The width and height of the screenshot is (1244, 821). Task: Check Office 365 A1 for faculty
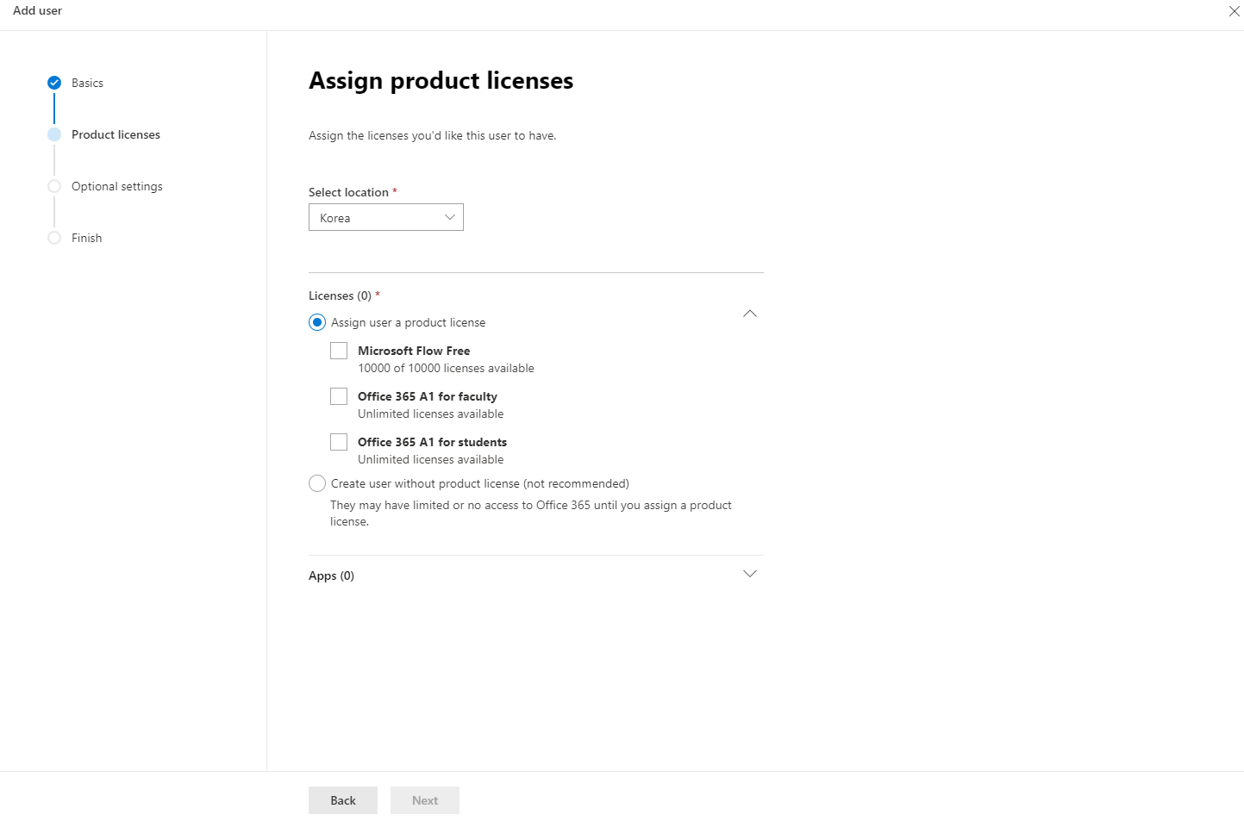(x=339, y=396)
